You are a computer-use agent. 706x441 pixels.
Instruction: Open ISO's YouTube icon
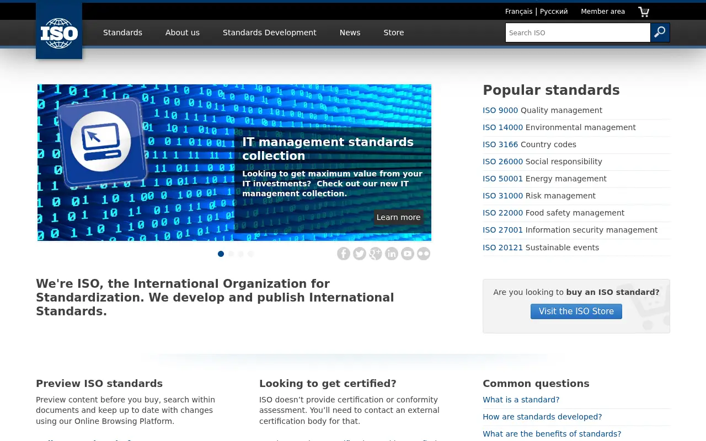(x=408, y=254)
